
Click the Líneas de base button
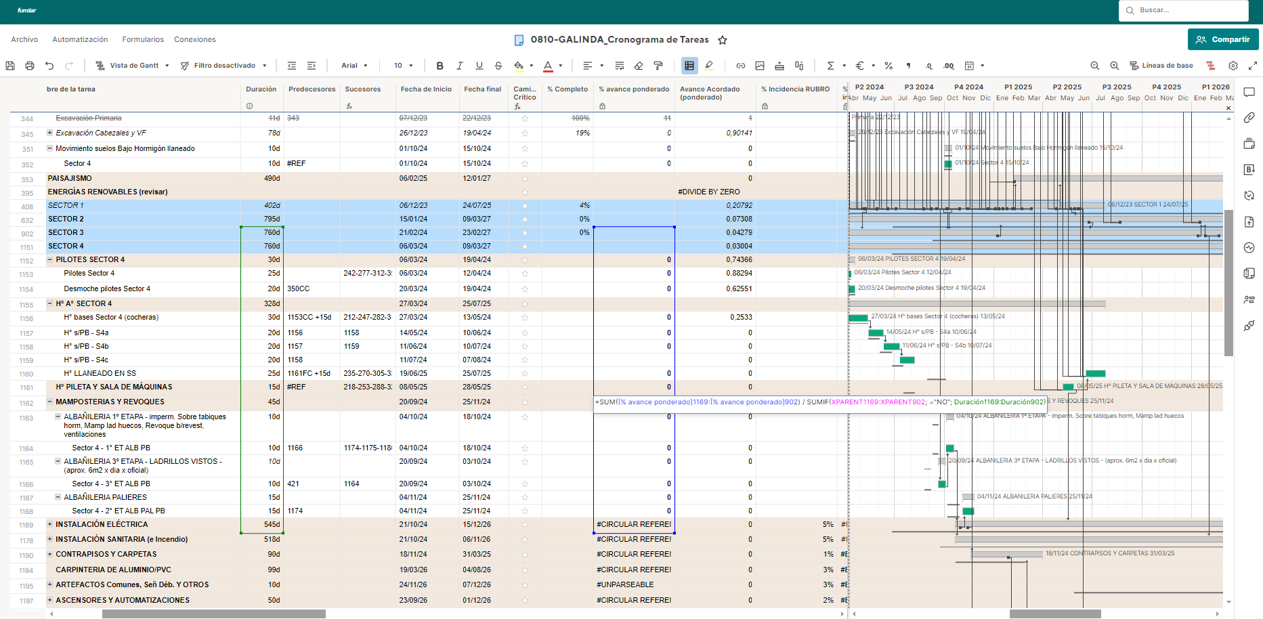[1161, 66]
